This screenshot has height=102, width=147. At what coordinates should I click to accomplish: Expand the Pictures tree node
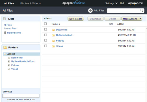(x=9, y=65)
